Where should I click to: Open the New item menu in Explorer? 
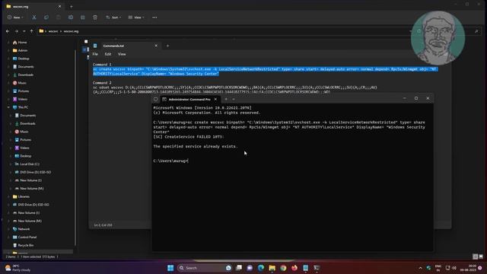[x=15, y=18]
